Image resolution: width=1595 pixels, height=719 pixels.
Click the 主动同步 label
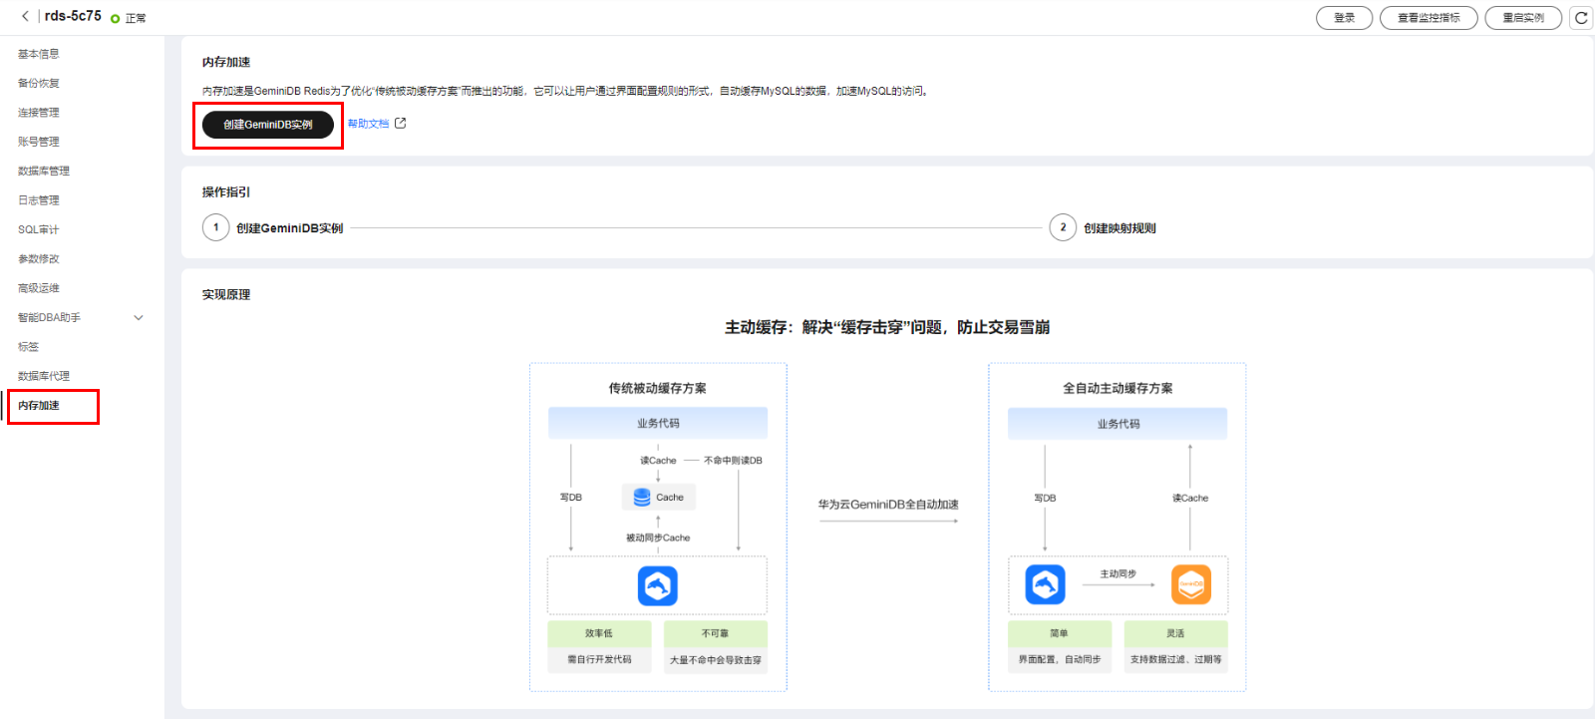click(x=1117, y=574)
